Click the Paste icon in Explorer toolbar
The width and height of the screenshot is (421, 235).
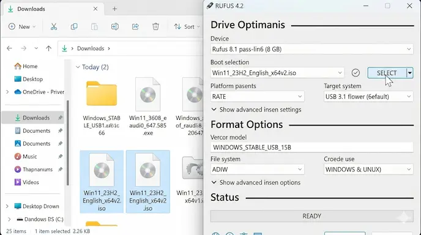click(94, 26)
